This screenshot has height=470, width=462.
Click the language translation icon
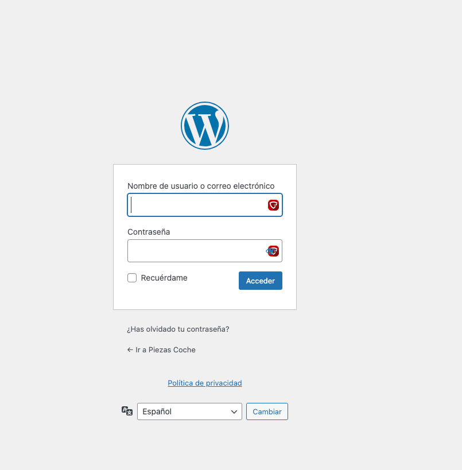(127, 411)
